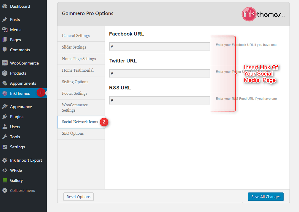Switch to Slider Settings tab
The width and height of the screenshot is (299, 212).
pyautogui.click(x=81, y=47)
